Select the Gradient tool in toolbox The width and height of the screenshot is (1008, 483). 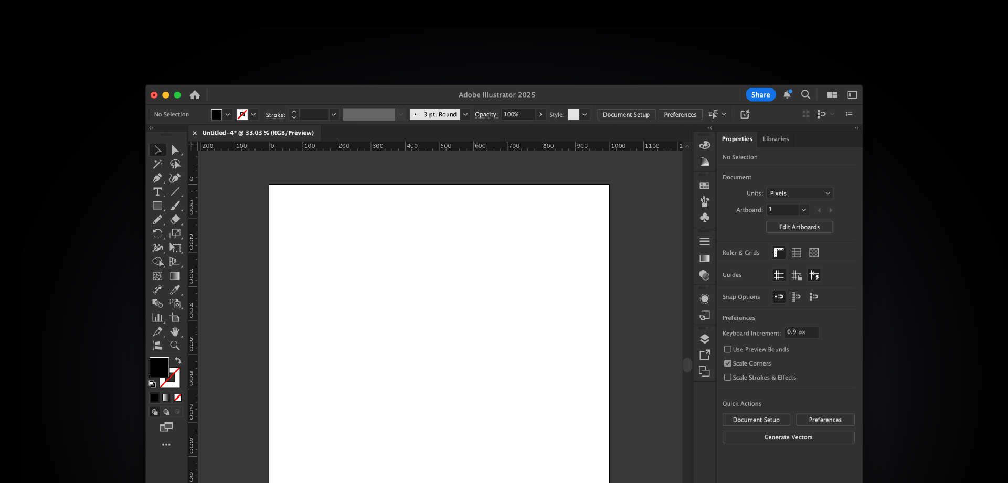[x=175, y=276]
